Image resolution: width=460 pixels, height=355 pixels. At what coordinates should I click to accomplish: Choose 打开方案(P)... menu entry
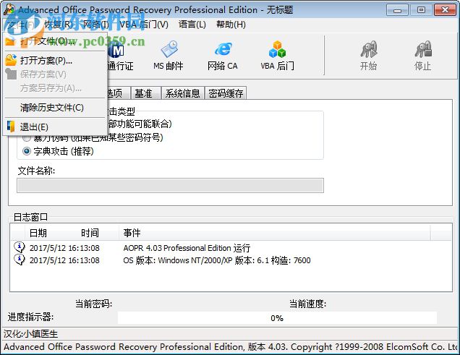(x=55, y=61)
